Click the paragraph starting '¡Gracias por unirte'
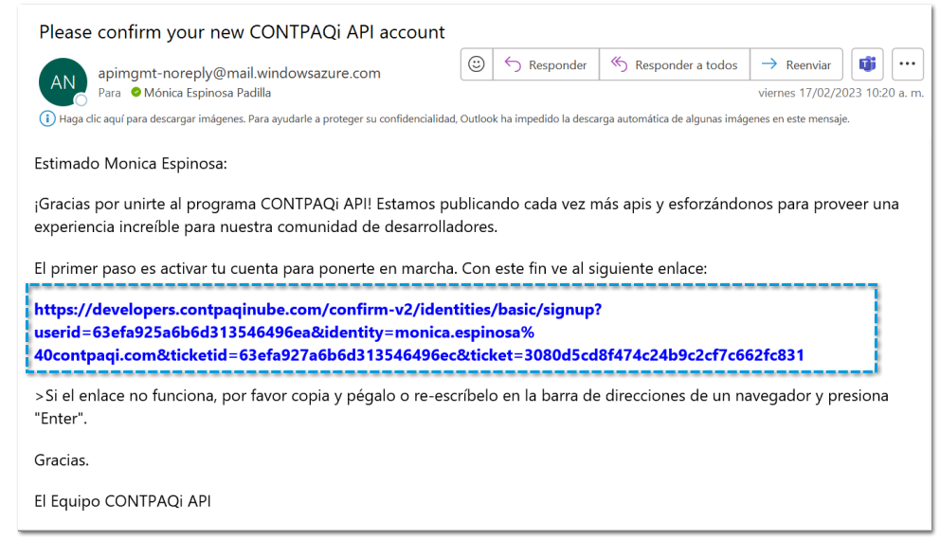 coord(466,215)
